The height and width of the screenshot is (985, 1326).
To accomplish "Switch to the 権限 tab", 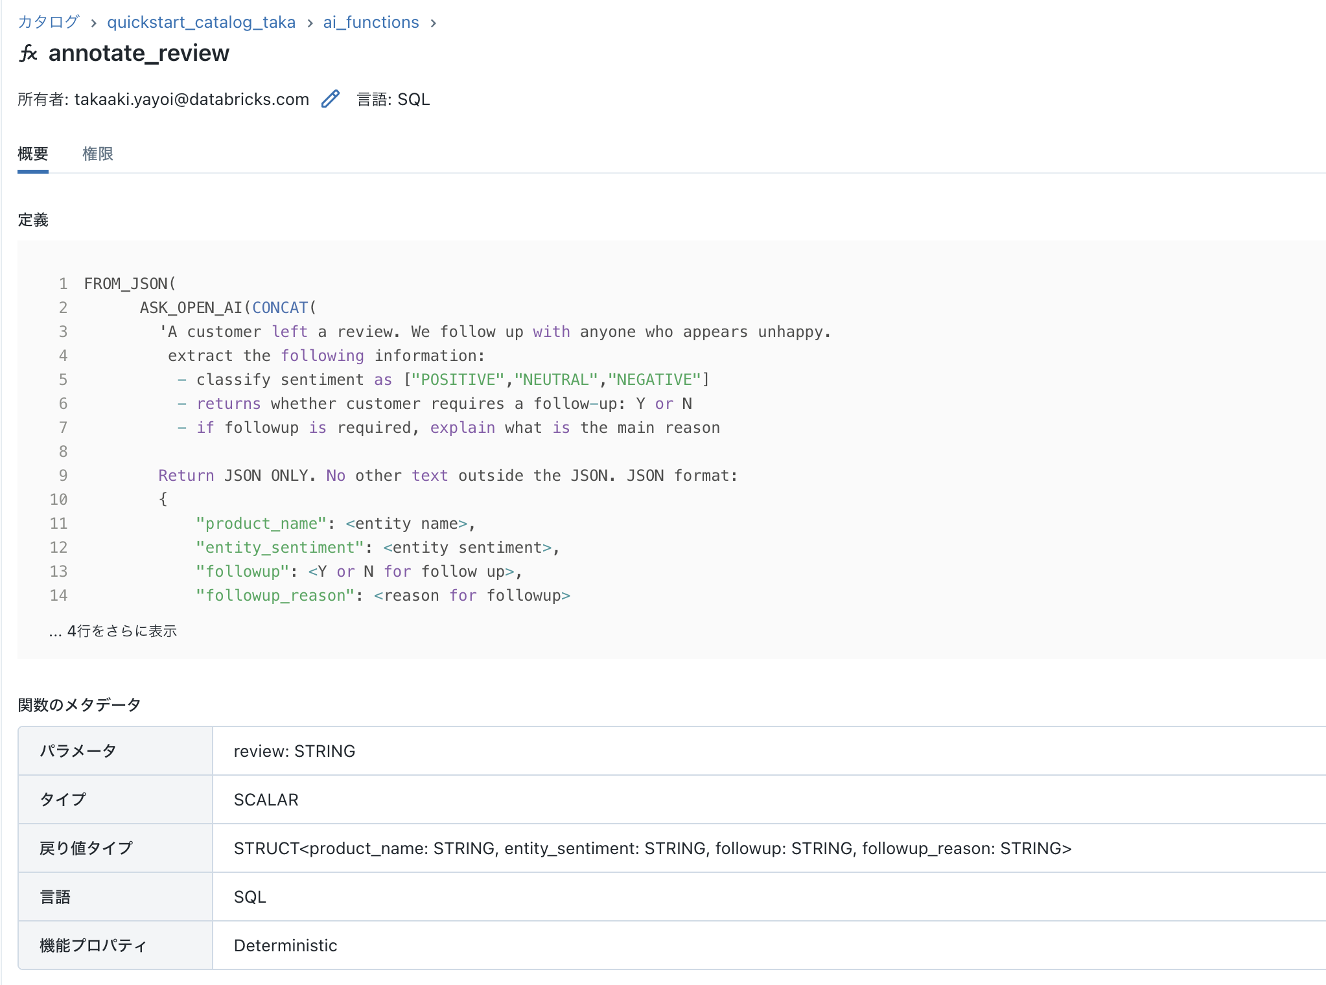I will 98,154.
